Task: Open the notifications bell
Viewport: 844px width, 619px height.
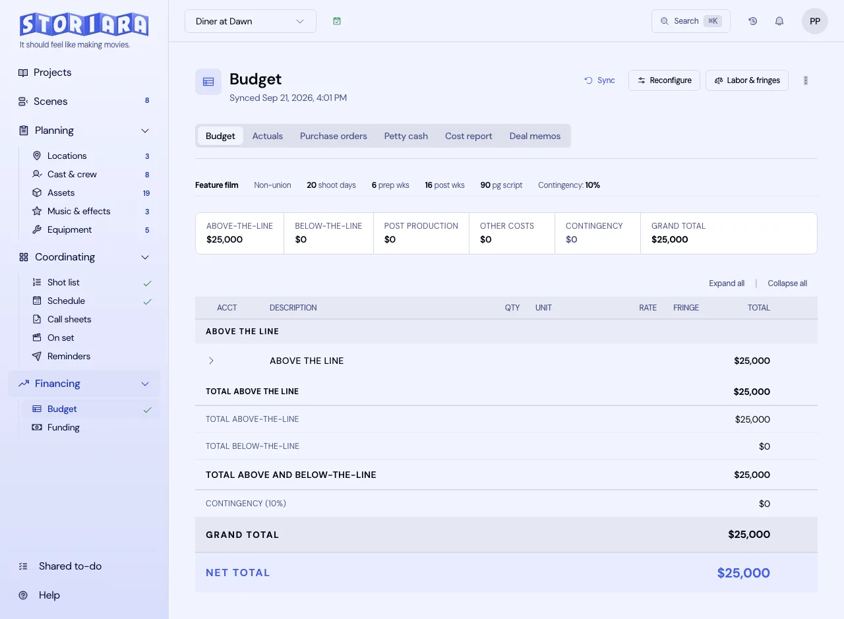Action: [779, 21]
